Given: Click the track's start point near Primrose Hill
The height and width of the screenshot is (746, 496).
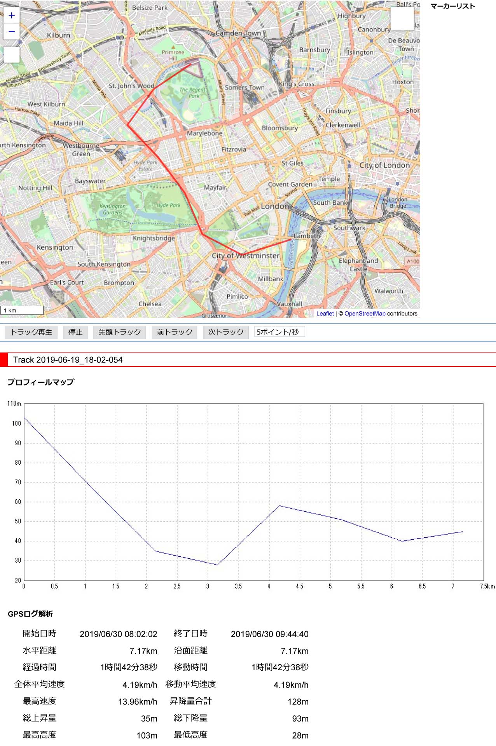Looking at the screenshot, I should point(190,63).
